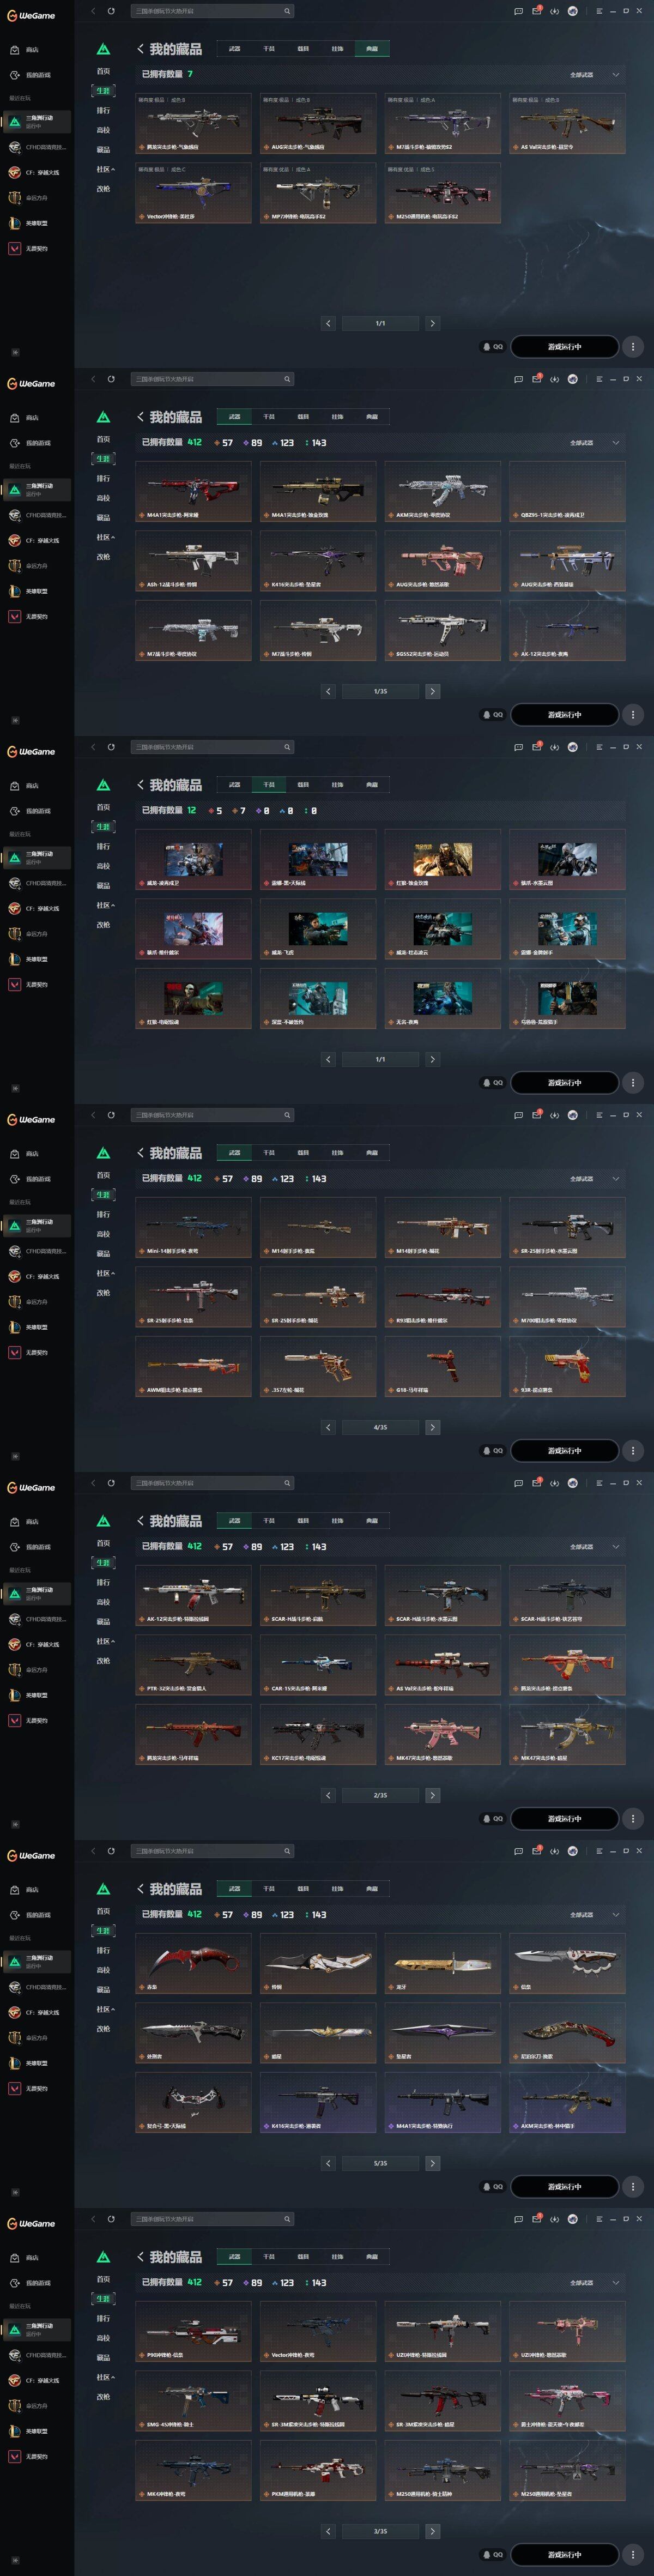The width and height of the screenshot is (654, 2576).
Task: Click refresh icon in the 5/35 window
Action: [x=111, y=1851]
